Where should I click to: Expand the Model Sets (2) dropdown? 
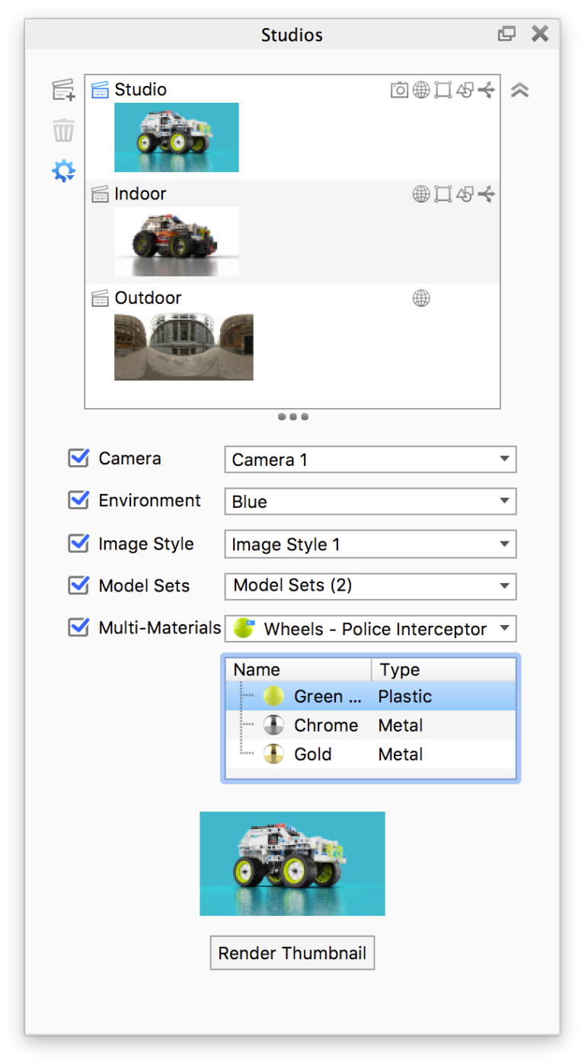coord(370,585)
